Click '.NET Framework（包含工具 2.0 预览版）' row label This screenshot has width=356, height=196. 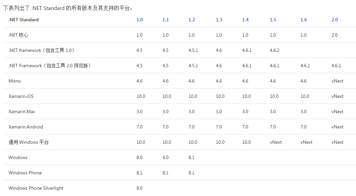(x=50, y=66)
